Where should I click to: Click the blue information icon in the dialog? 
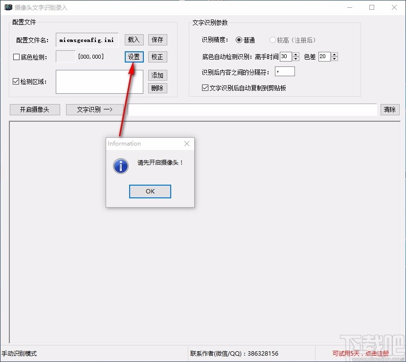120,166
